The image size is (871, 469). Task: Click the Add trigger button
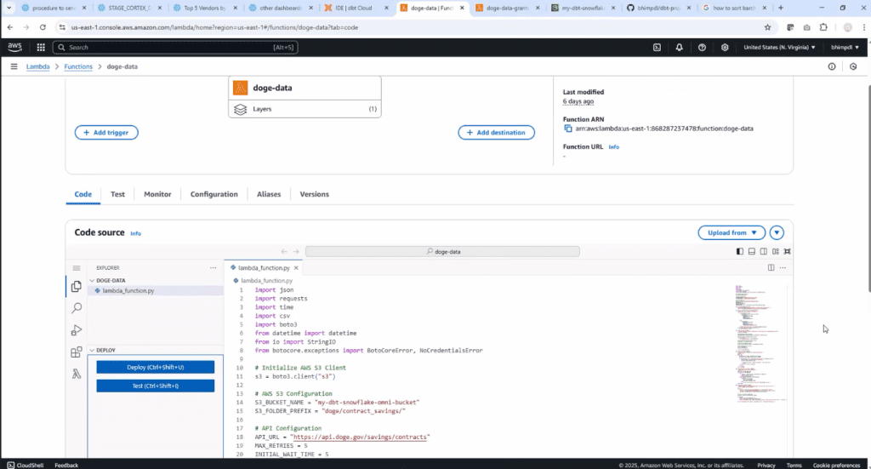tap(106, 132)
